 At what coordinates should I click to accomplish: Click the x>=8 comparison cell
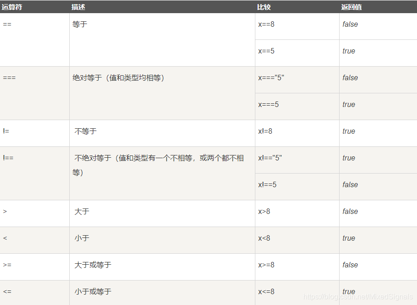pos(297,266)
